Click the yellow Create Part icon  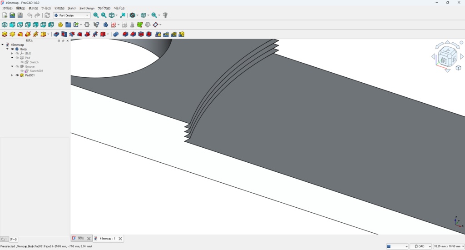[x=60, y=25]
